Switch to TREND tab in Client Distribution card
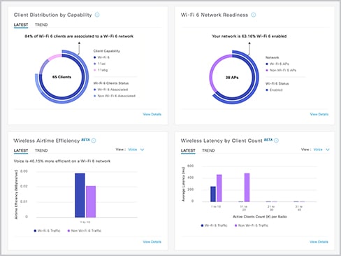This screenshot has width=341, height=256. (41, 24)
